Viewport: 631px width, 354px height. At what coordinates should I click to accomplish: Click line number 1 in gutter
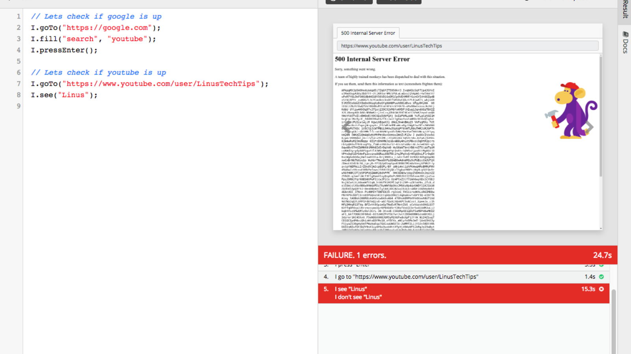pos(19,17)
